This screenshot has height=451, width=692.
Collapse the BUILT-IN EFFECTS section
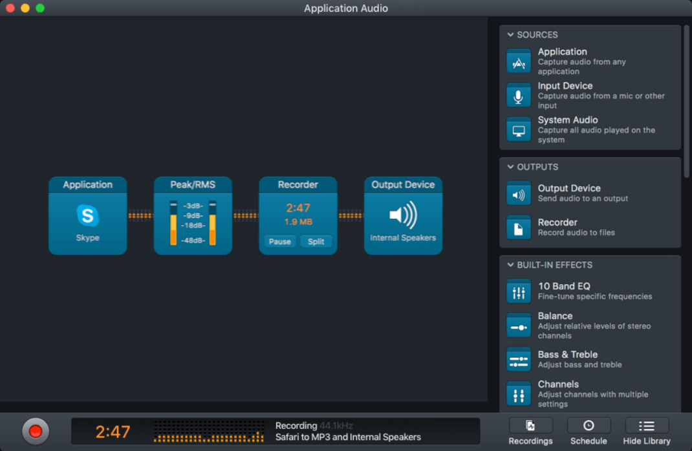click(x=511, y=265)
